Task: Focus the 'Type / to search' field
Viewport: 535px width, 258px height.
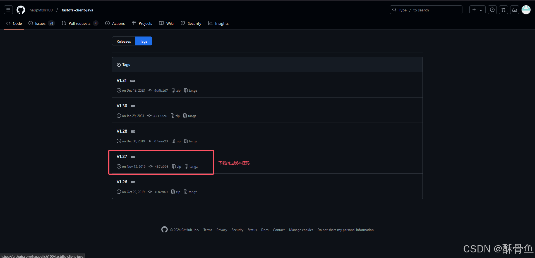Action: [426, 10]
